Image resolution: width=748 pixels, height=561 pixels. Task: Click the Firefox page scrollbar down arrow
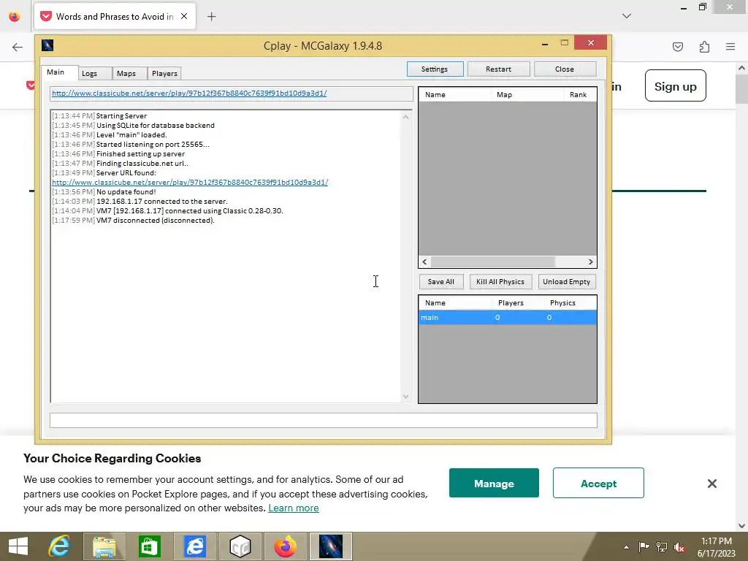[742, 526]
